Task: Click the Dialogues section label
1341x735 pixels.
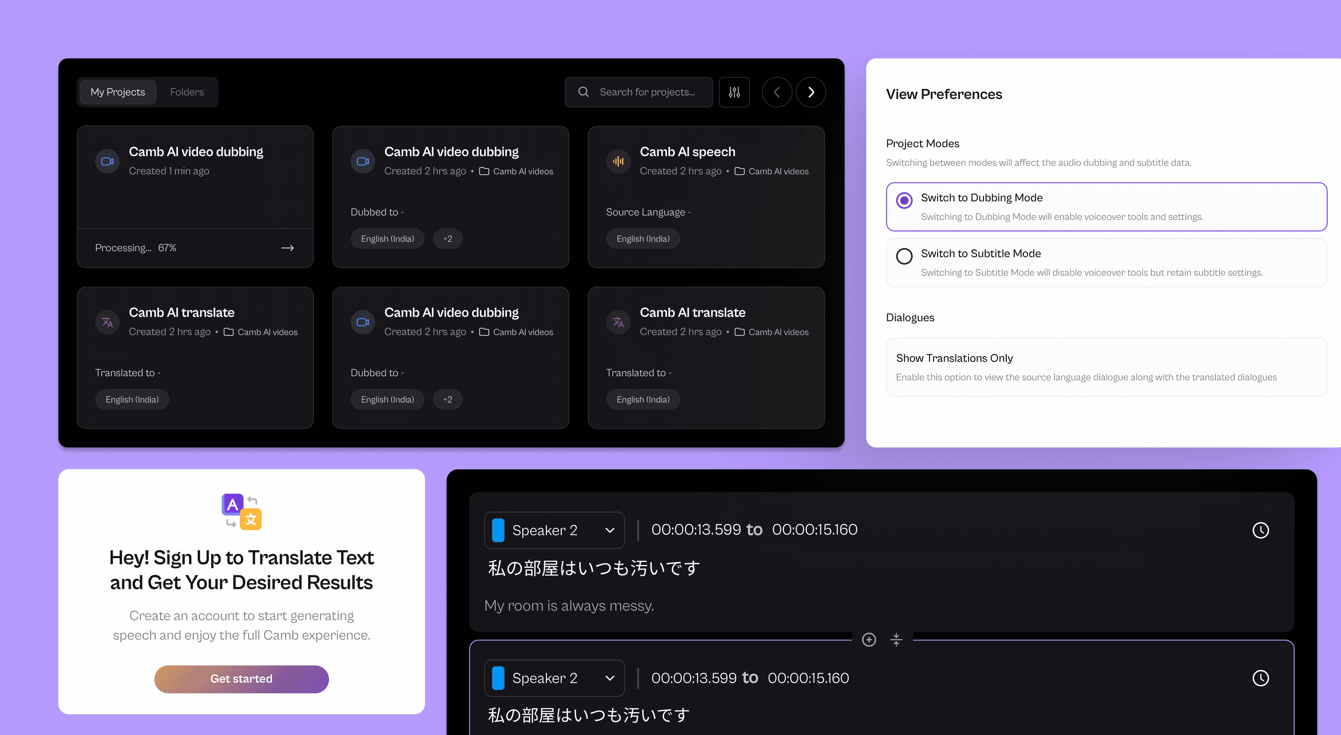Action: 910,318
